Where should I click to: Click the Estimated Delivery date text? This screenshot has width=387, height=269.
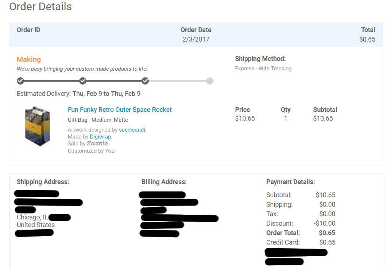tap(106, 94)
